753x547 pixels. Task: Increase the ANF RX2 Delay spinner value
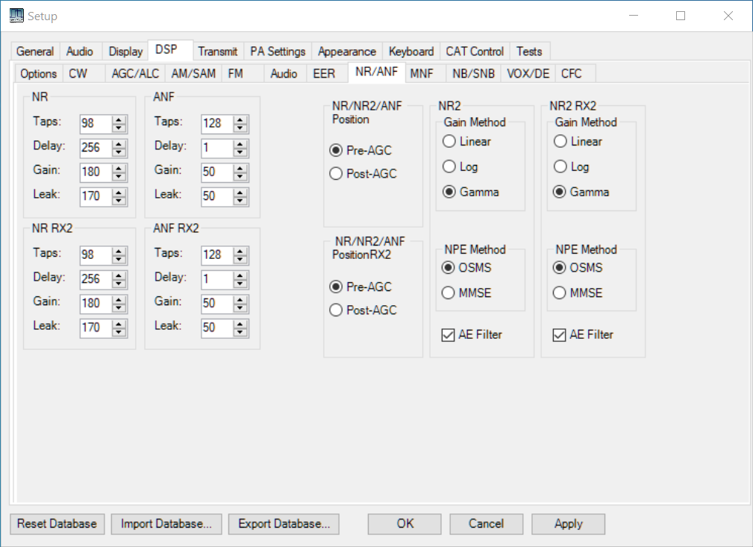tap(240, 275)
